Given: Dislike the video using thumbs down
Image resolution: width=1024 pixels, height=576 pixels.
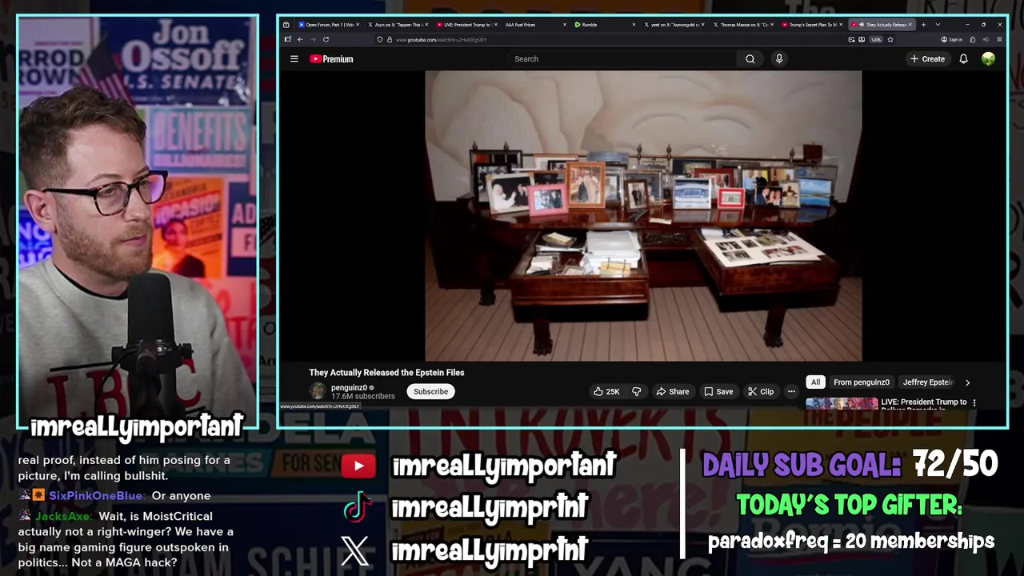Looking at the screenshot, I should click(x=637, y=391).
